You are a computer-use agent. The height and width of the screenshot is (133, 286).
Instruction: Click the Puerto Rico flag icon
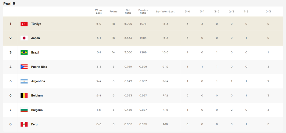point(24,67)
